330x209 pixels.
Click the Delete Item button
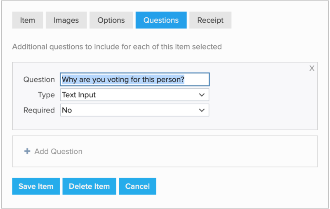point(89,186)
